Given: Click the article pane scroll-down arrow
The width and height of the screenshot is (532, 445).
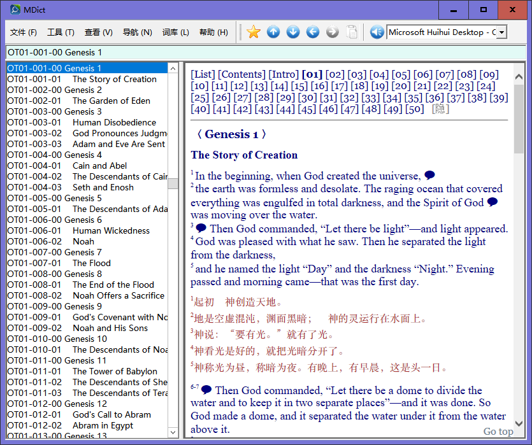Looking at the screenshot, I should coord(519,423).
